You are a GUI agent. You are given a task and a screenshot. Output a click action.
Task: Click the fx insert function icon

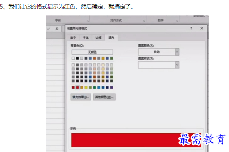click(57, 29)
